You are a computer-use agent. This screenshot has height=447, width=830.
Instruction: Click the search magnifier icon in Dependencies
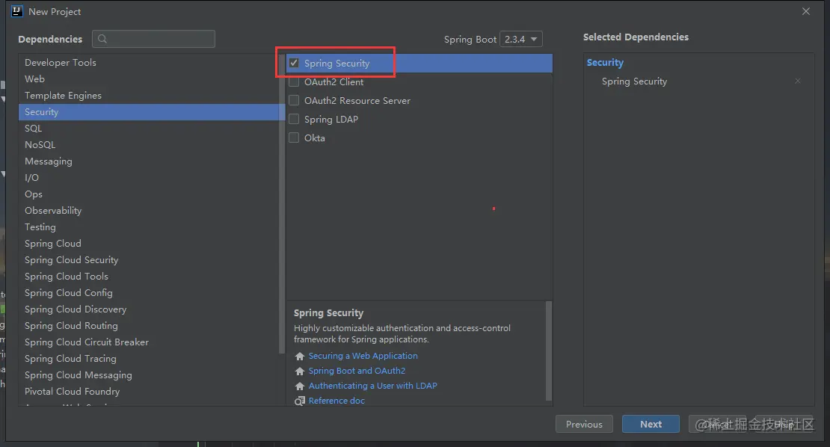[102, 39]
